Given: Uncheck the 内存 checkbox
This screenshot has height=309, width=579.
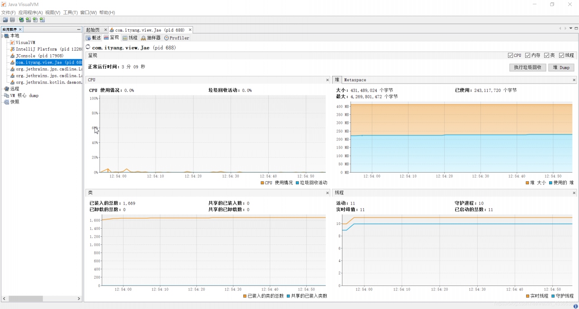Looking at the screenshot, I should point(527,56).
